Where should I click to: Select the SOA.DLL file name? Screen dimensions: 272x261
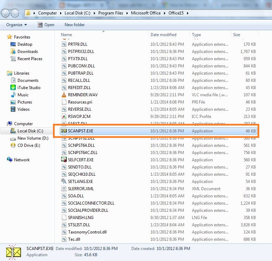click(x=76, y=196)
